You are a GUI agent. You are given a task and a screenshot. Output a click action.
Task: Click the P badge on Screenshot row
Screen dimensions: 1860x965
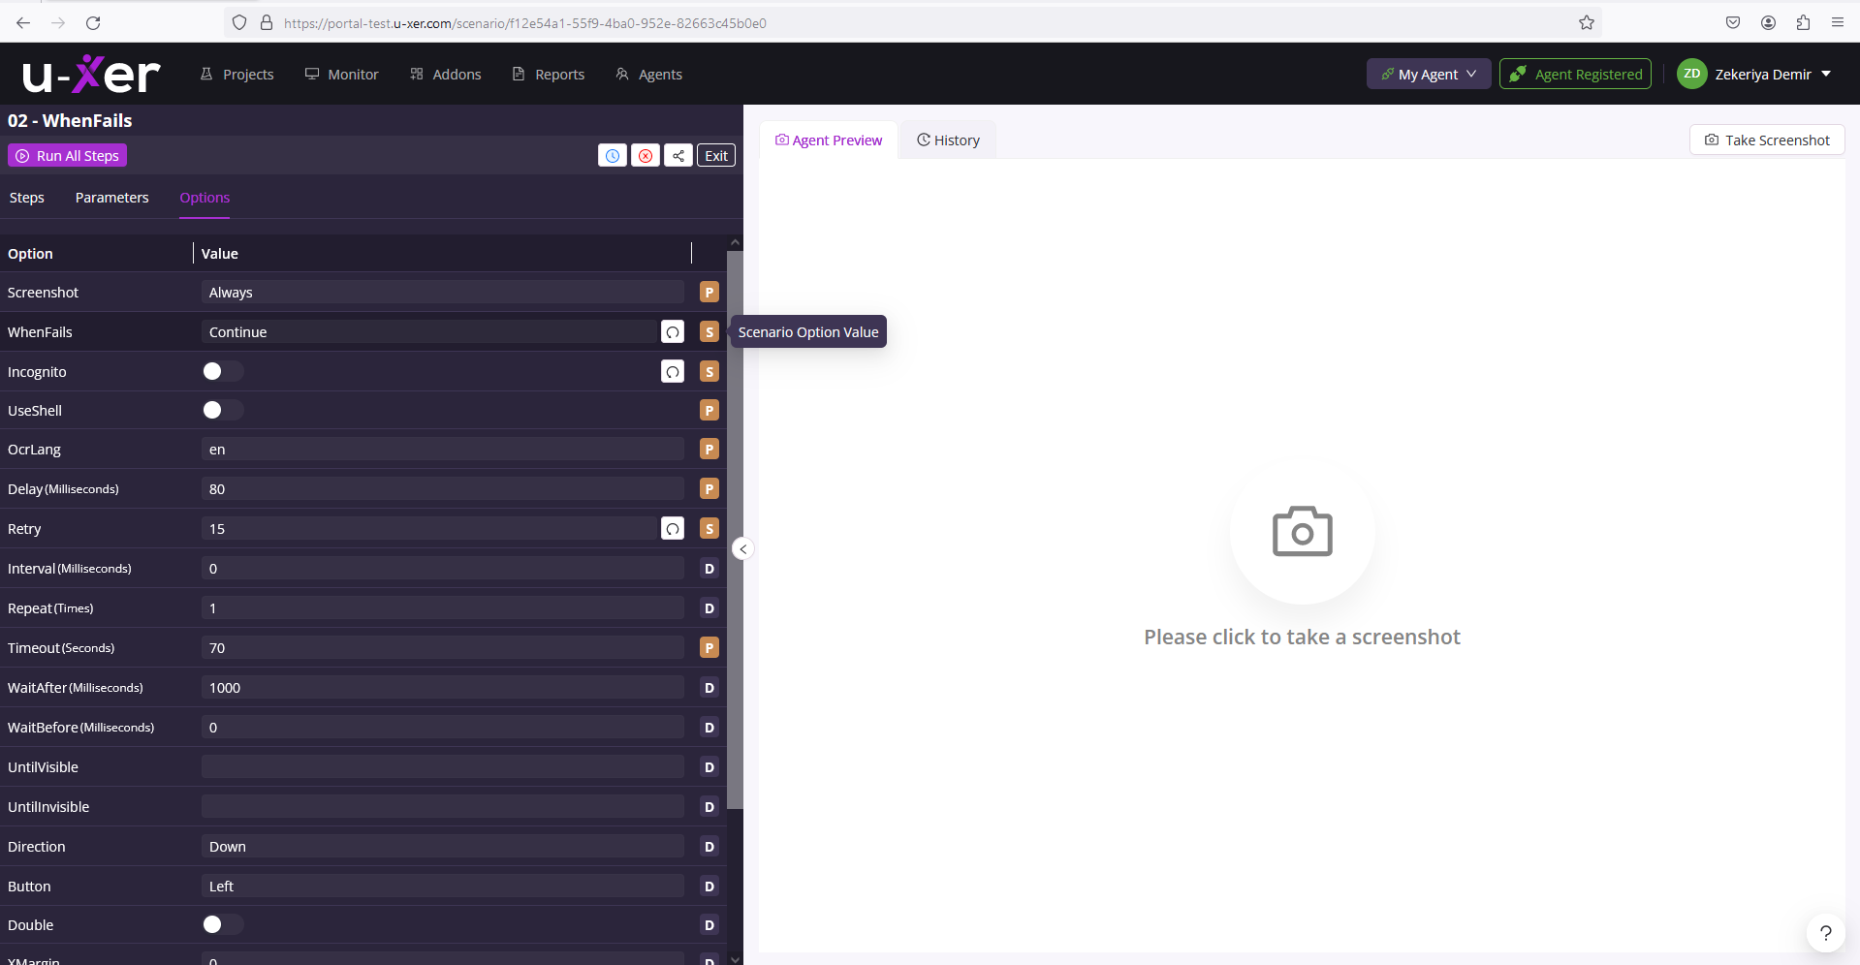(709, 293)
